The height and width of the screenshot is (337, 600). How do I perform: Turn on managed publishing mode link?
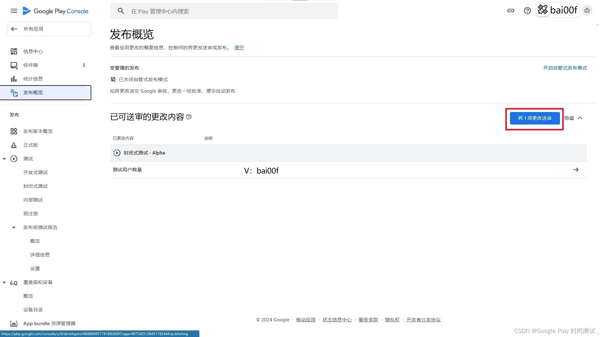coord(565,68)
